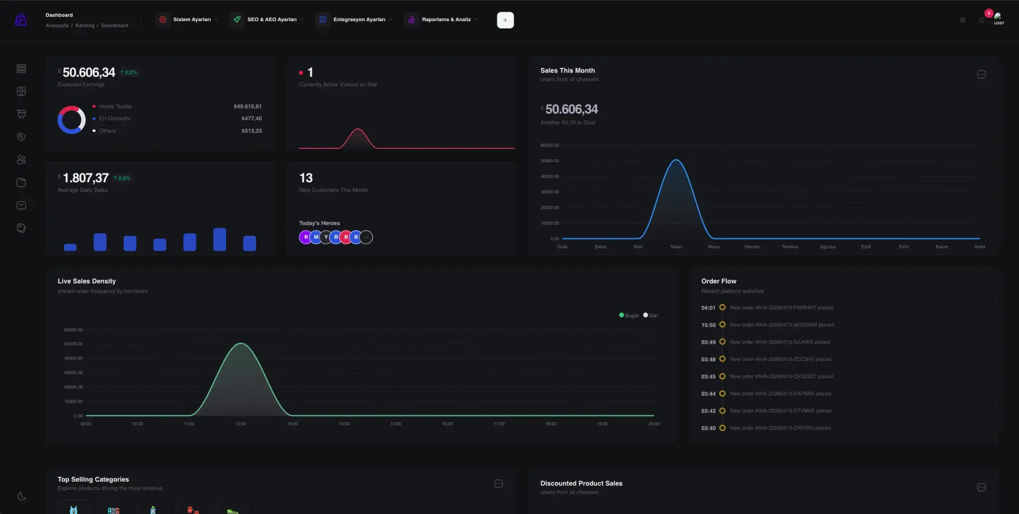Open the stacked-lines menu icon in sidebar
This screenshot has height=514, width=1019.
pos(21,68)
